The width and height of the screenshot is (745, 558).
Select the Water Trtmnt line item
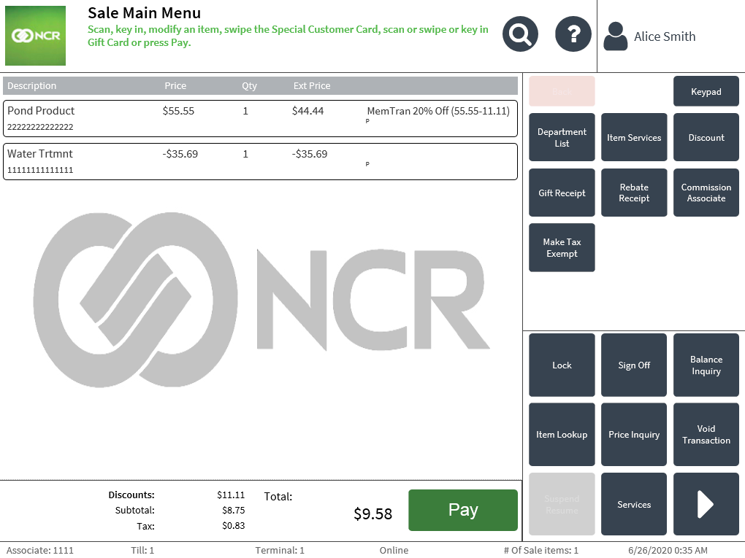(x=260, y=162)
